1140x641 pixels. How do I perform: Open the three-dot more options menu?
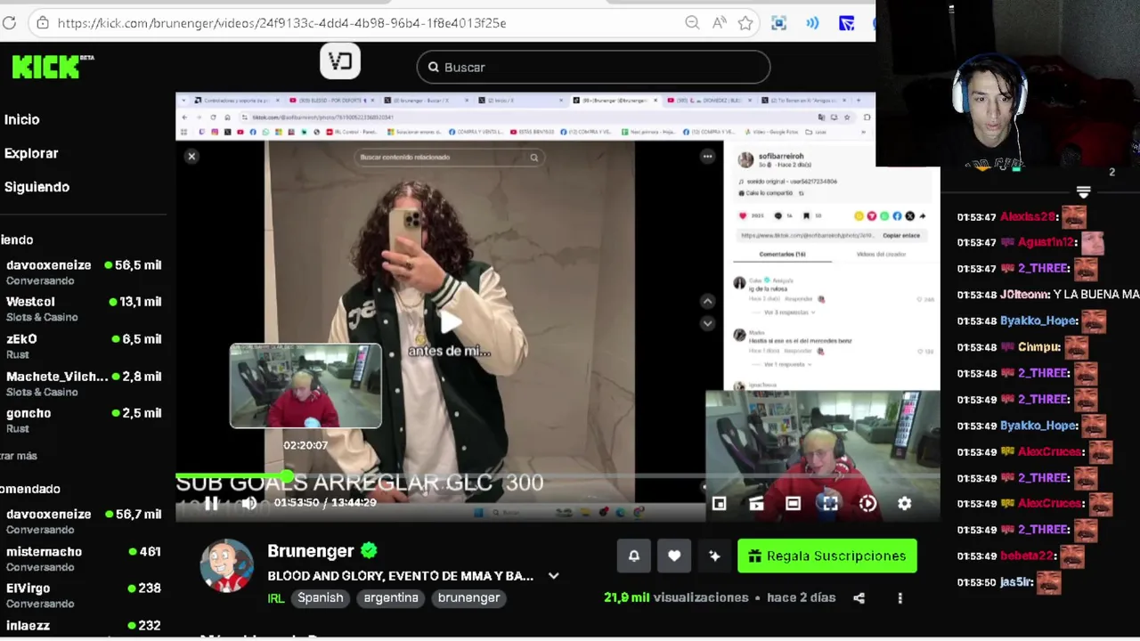tap(900, 598)
